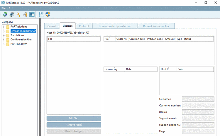Click the administrator shield icon
This screenshot has height=136, width=220.
click(48, 14)
